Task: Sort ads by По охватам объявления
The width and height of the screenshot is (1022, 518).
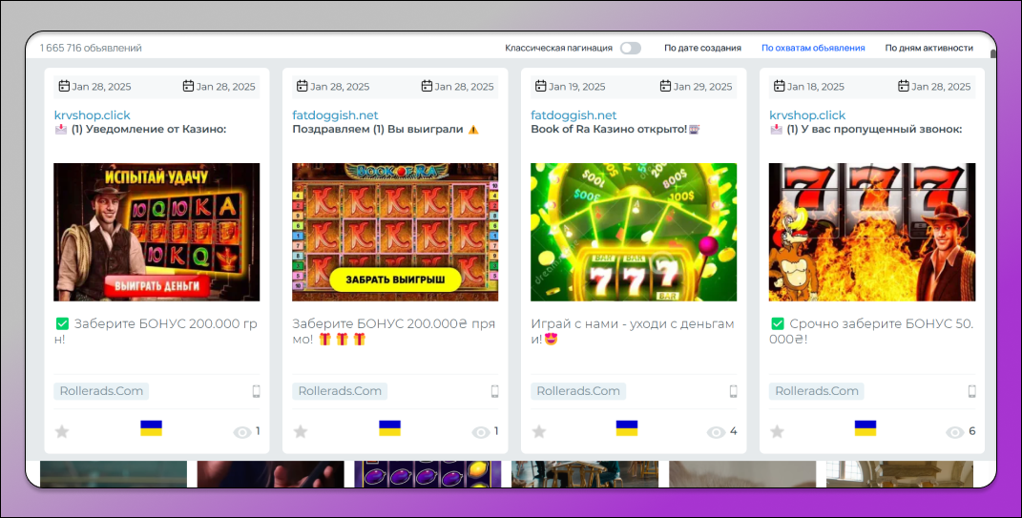Action: [812, 48]
